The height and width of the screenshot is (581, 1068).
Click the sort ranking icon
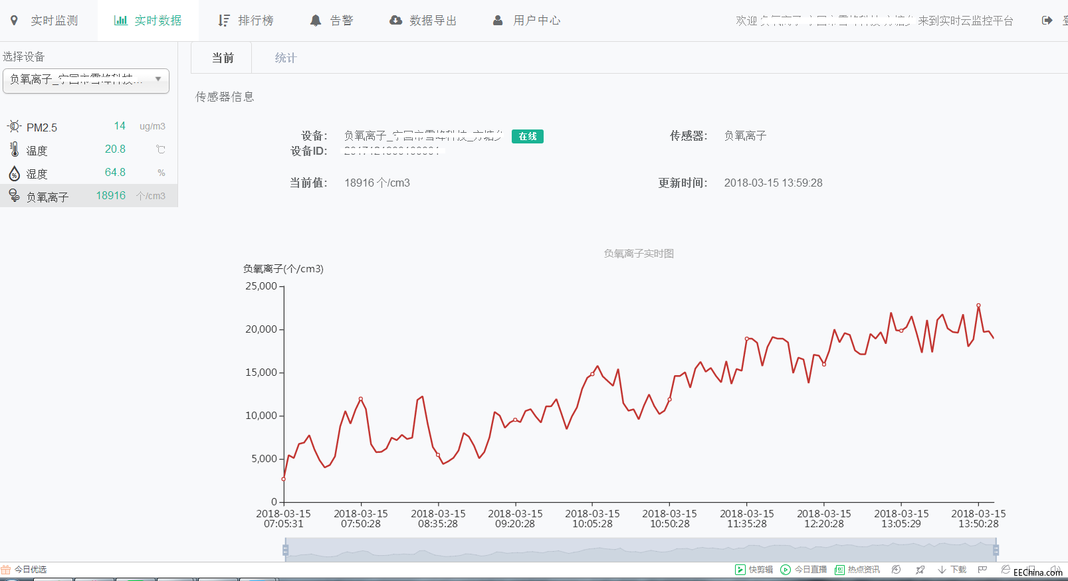coord(224,21)
